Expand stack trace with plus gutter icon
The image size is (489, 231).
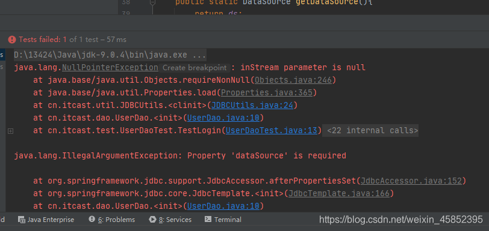tap(10, 131)
